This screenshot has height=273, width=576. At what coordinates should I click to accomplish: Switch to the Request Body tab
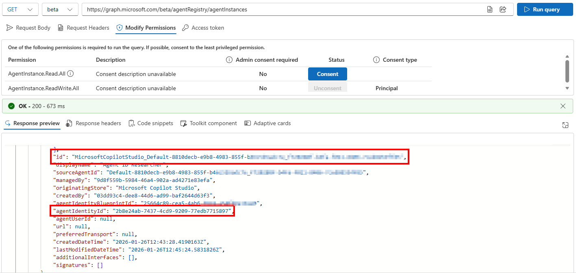[28, 28]
